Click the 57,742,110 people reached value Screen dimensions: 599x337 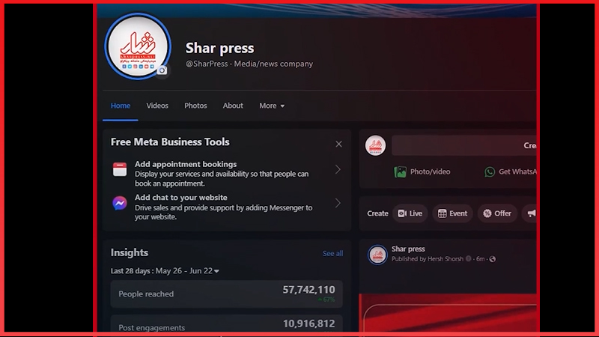point(308,290)
